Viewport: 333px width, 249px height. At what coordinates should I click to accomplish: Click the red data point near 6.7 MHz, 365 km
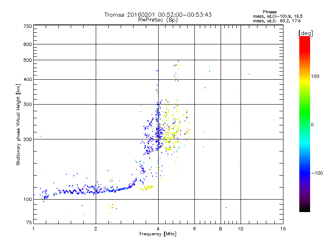tap(205, 88)
